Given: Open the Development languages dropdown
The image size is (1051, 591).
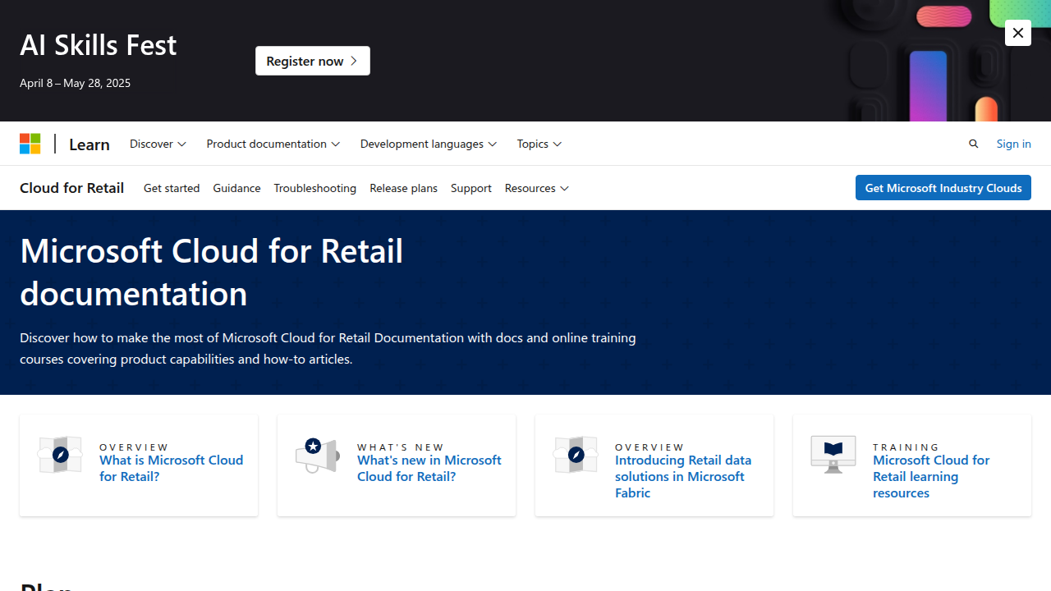Looking at the screenshot, I should click(x=429, y=144).
